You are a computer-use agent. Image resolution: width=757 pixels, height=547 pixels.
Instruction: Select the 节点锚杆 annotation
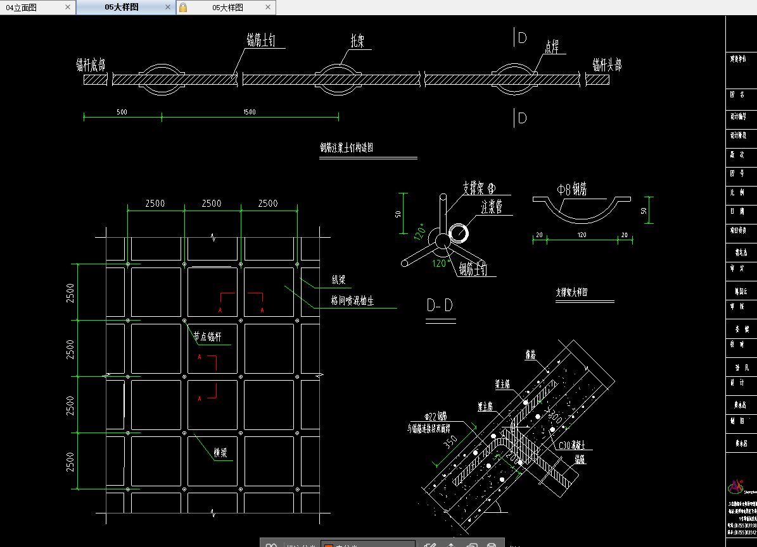click(x=208, y=337)
